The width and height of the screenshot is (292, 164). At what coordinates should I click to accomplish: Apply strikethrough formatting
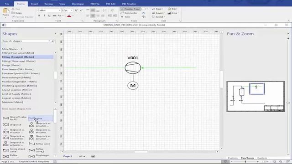[x=54, y=15]
